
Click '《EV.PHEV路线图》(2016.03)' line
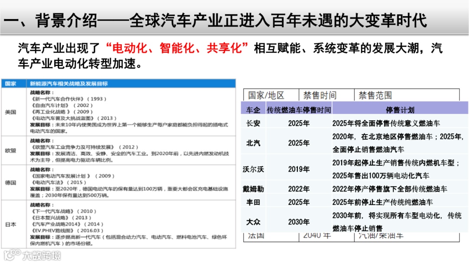67,231
